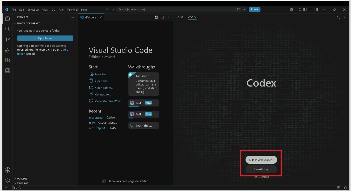This screenshot has height=191, width=351.
Task: Open recent project mcptestpro1
Action: point(97,128)
